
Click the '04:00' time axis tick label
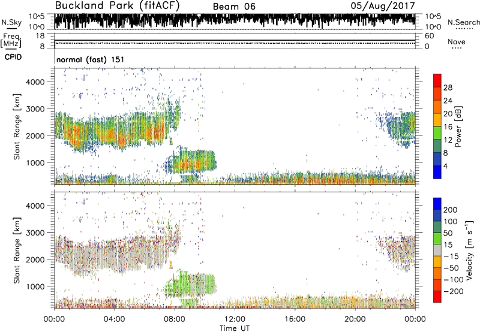[x=114, y=319]
